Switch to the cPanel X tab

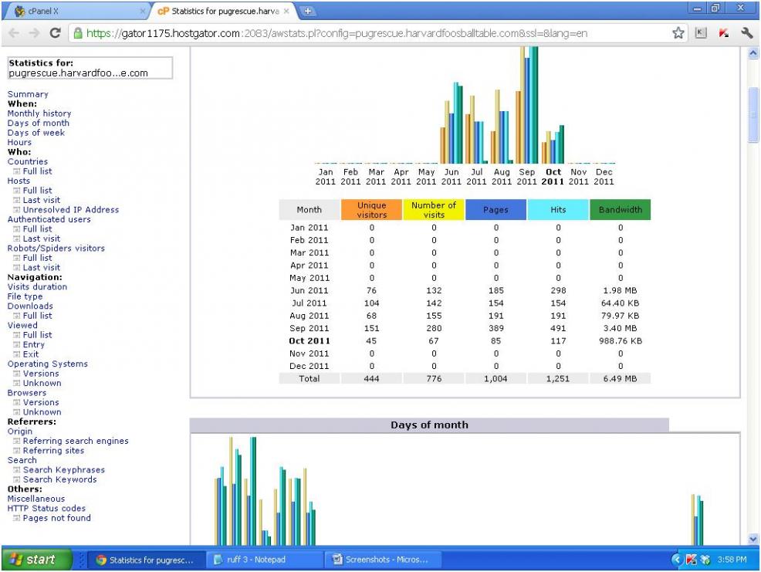(73, 12)
